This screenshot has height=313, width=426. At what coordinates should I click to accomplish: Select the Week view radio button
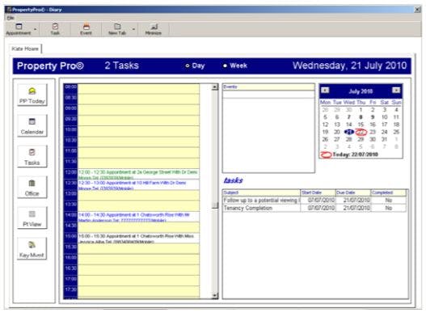tap(225, 66)
